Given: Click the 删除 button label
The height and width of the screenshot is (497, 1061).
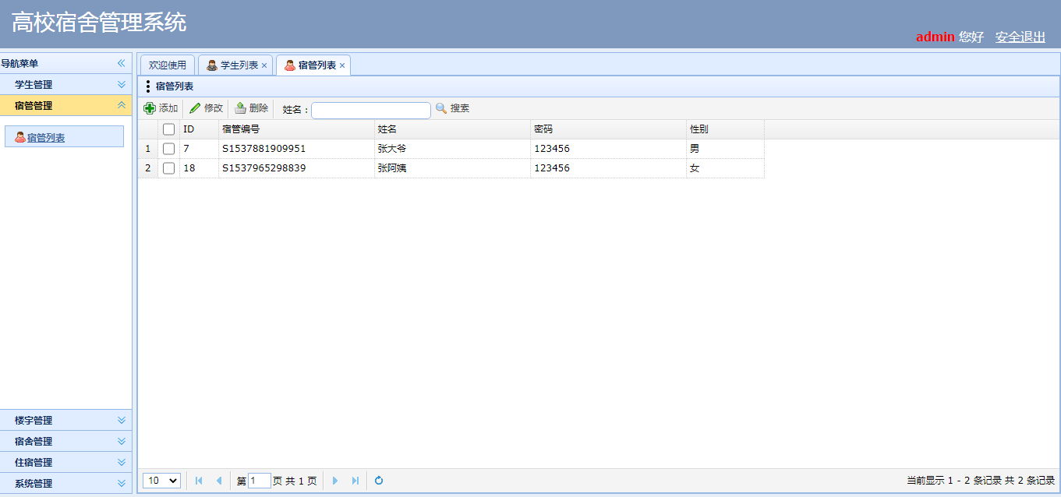Looking at the screenshot, I should pos(259,108).
